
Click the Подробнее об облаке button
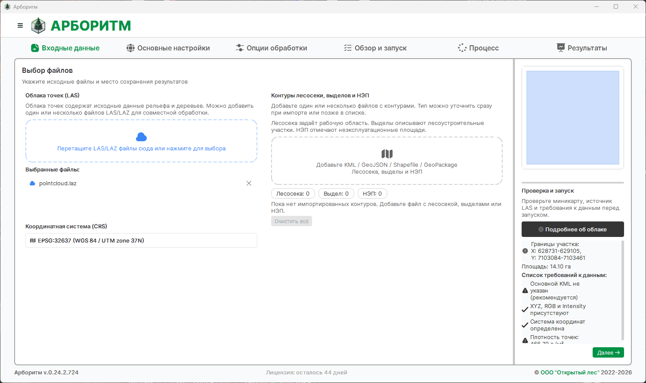pyautogui.click(x=573, y=229)
